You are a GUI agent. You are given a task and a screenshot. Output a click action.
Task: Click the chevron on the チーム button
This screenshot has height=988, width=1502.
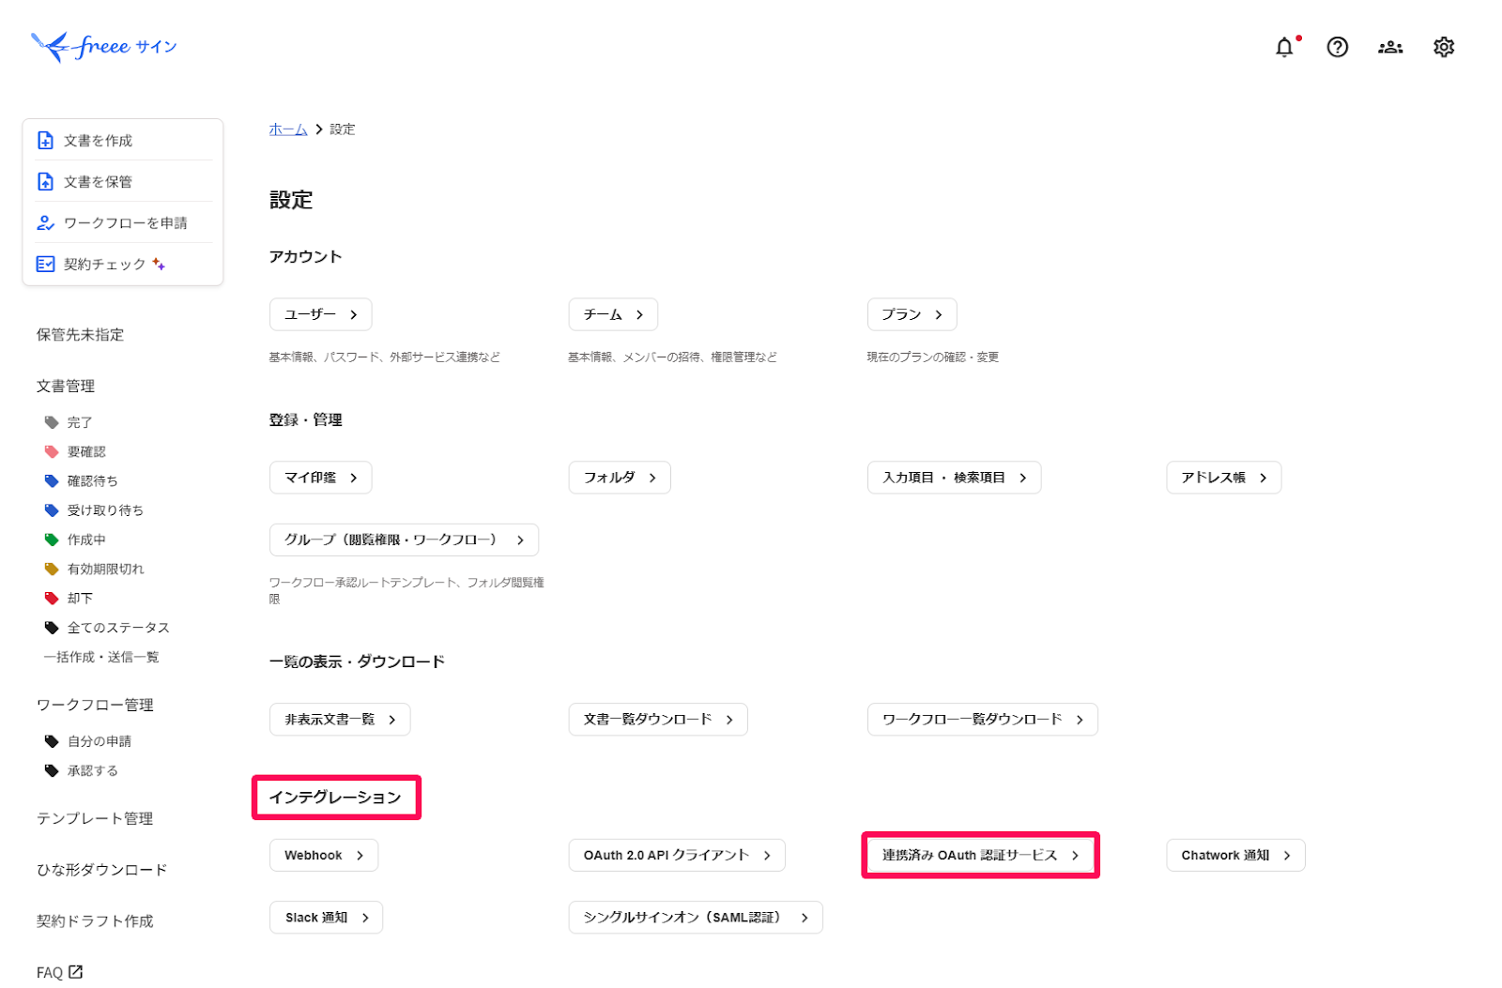click(639, 315)
